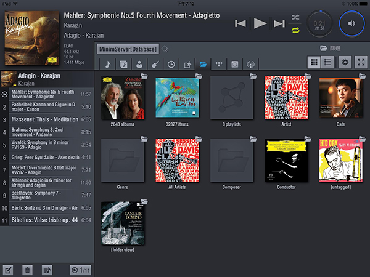Click the 1/11 queue position button
Viewport: 370px width, 277px height.
click(80, 270)
